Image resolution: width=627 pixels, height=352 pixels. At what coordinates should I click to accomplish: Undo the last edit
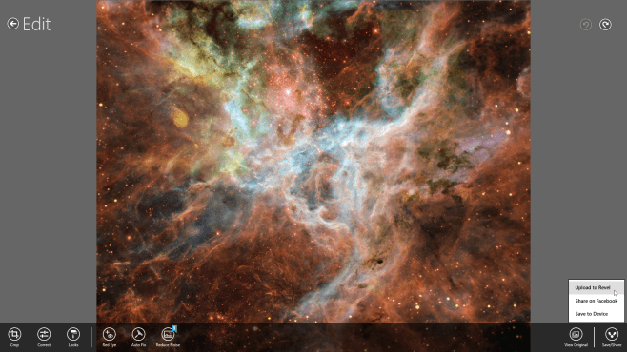[x=586, y=25]
